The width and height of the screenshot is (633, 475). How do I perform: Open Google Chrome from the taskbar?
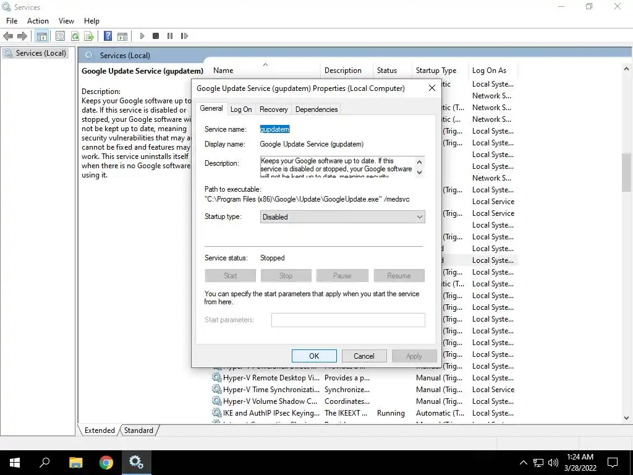point(106,463)
